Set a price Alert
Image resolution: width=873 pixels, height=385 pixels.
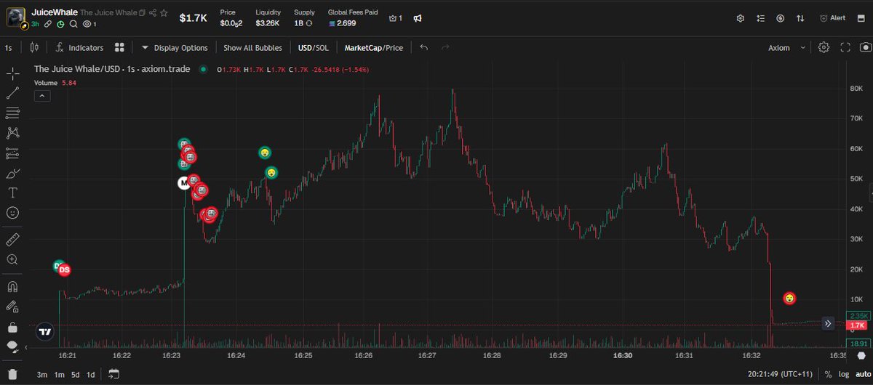pos(832,18)
